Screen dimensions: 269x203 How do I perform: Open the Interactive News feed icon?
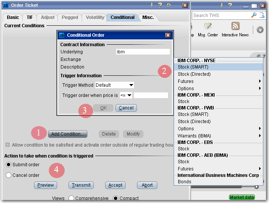(235, 26)
